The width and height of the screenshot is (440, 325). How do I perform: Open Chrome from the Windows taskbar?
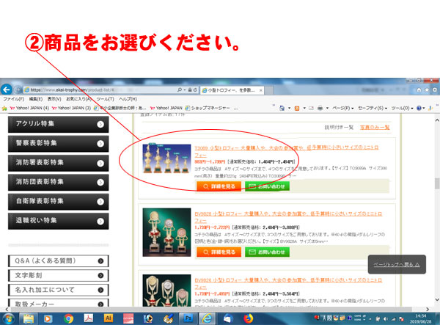[68, 318]
